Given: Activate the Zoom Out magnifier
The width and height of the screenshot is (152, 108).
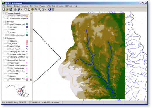Looking at the screenshot, I should tap(39, 9).
